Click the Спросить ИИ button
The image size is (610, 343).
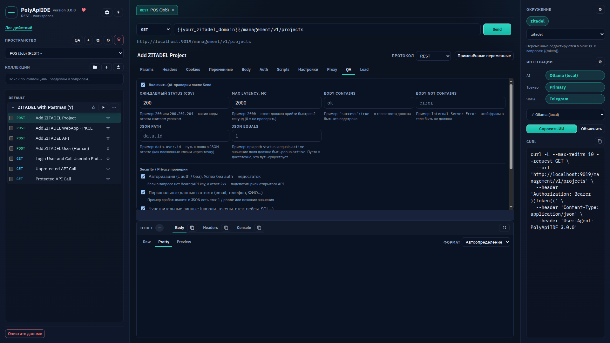point(552,129)
